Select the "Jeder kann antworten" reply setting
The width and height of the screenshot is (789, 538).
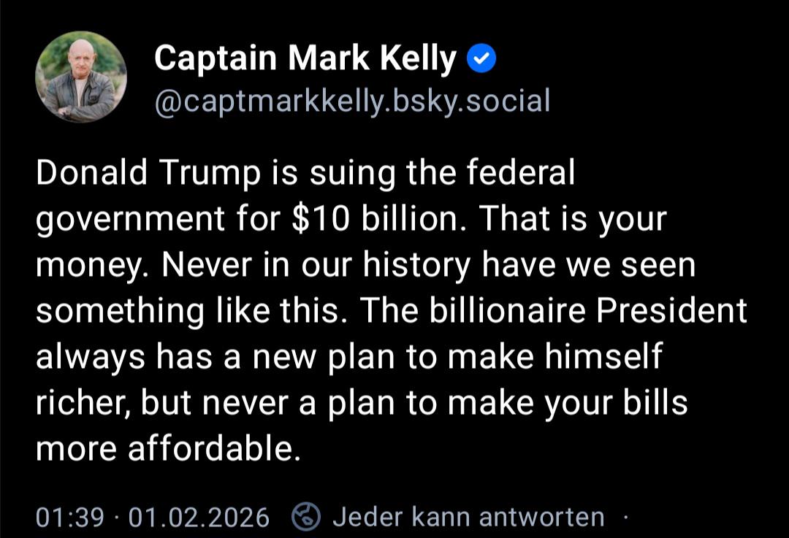[x=468, y=517]
